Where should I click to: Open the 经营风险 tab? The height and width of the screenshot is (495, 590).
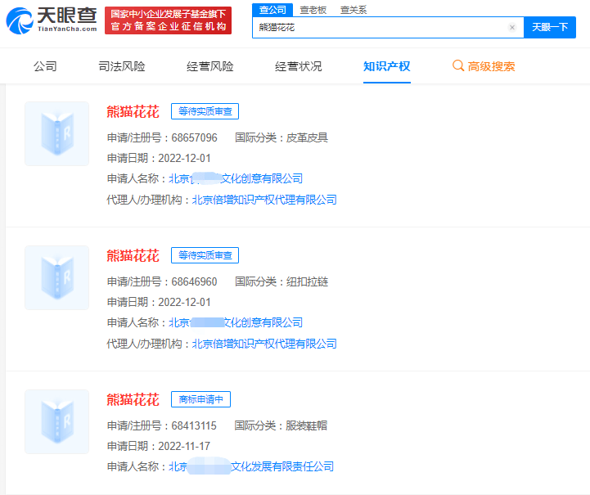point(210,66)
